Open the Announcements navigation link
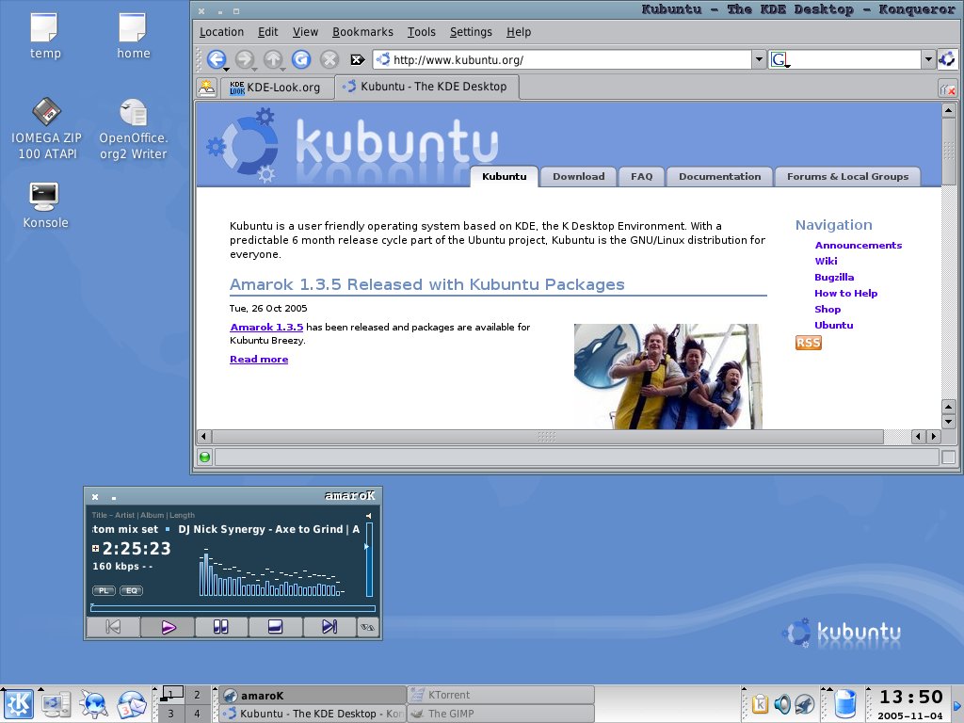 859,246
